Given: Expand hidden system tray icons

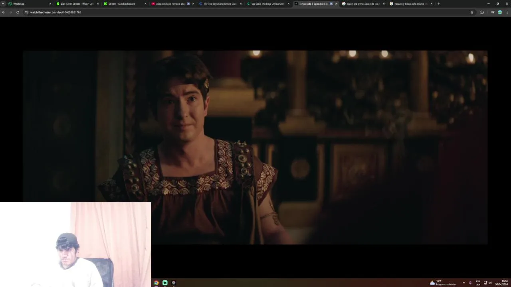Looking at the screenshot, I should pos(463,283).
